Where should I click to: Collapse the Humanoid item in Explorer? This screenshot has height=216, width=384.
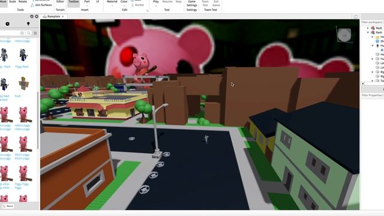coord(373,46)
